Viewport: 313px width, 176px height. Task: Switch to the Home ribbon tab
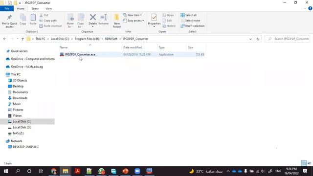coord(21,9)
